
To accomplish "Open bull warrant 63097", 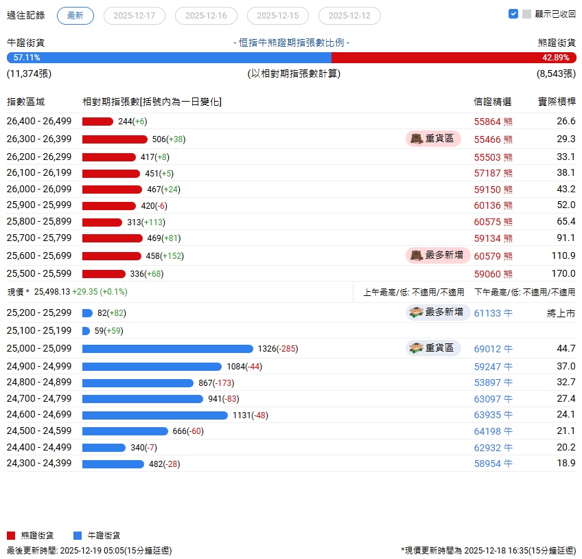I will [x=493, y=399].
